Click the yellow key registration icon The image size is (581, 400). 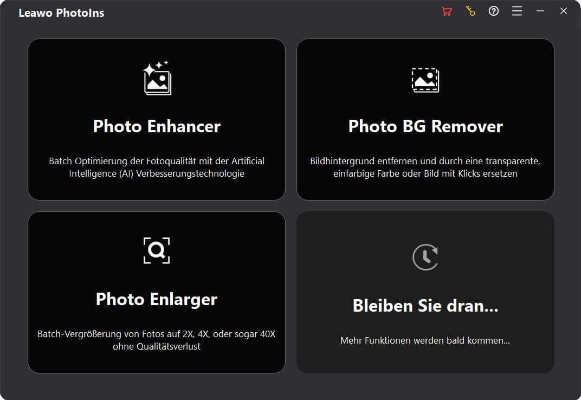pos(470,11)
